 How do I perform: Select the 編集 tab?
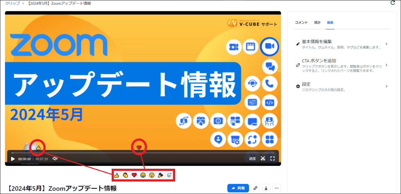click(x=330, y=22)
